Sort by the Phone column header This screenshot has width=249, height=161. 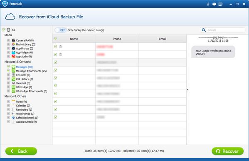(117, 39)
